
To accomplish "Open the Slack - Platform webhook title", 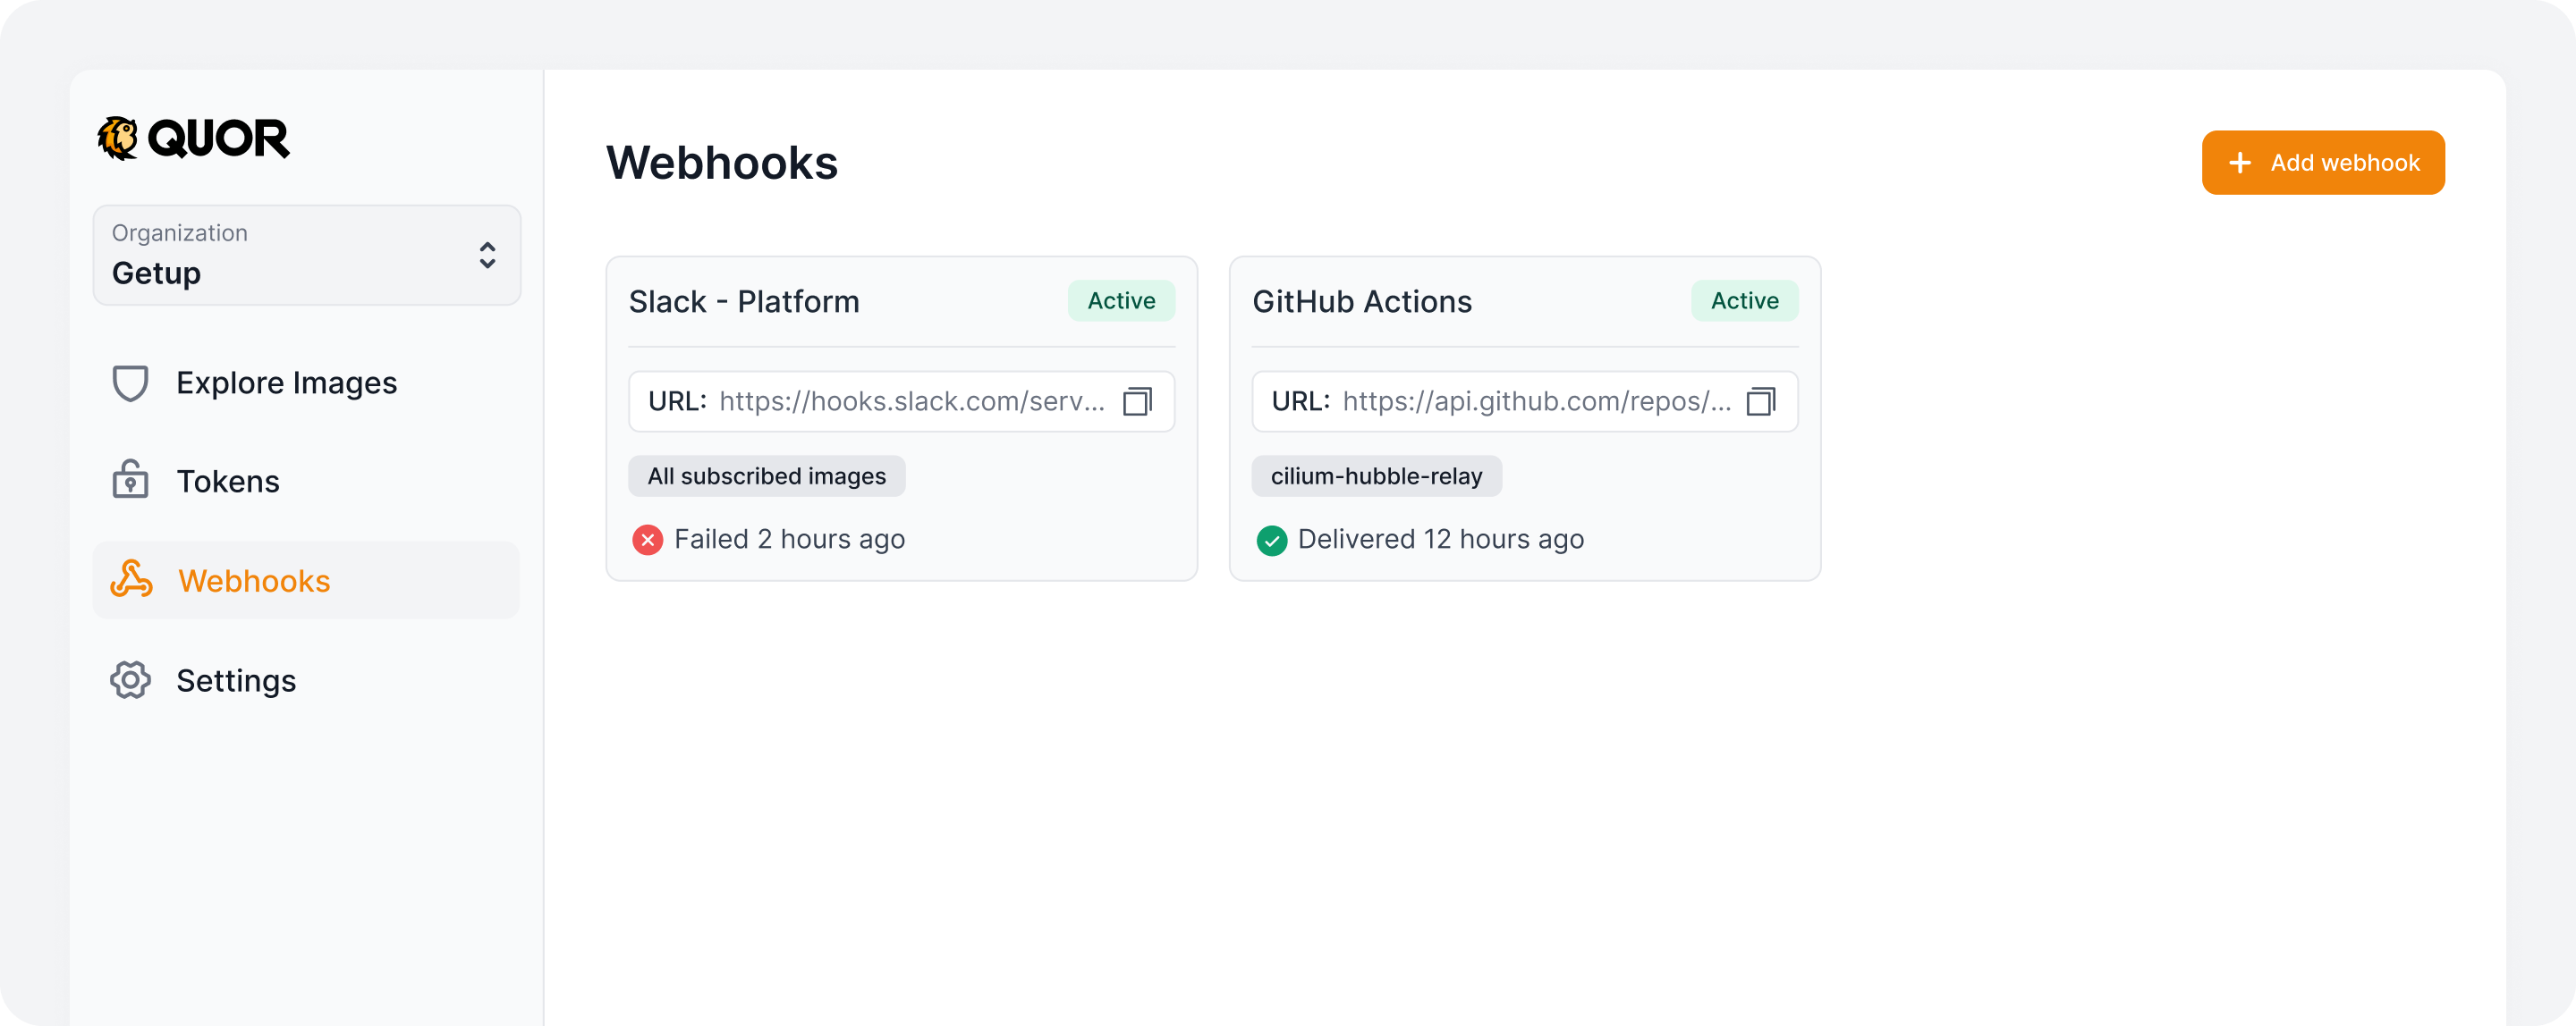I will point(744,300).
